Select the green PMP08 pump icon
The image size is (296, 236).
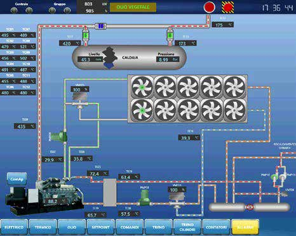tap(145, 198)
